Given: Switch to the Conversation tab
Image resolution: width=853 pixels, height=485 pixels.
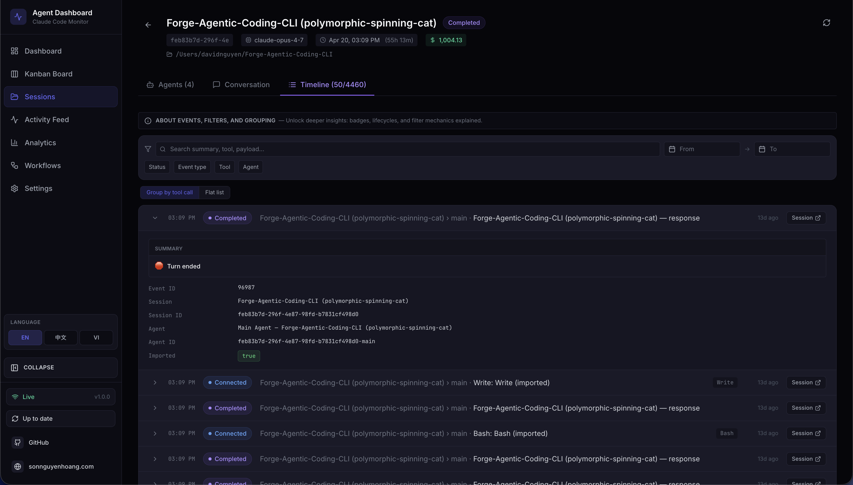Looking at the screenshot, I should [241, 85].
